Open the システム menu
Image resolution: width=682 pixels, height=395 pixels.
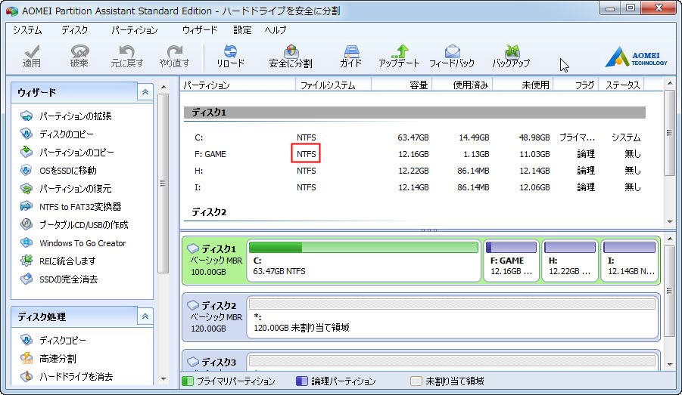coord(27,30)
